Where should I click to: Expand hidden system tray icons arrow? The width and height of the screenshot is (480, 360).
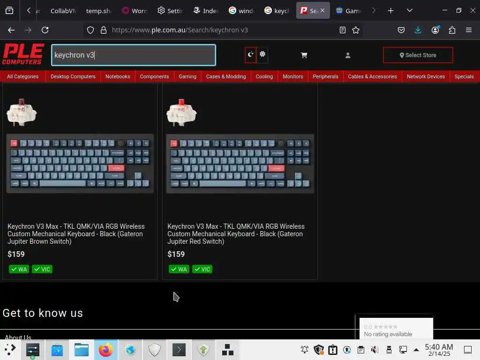(416, 349)
